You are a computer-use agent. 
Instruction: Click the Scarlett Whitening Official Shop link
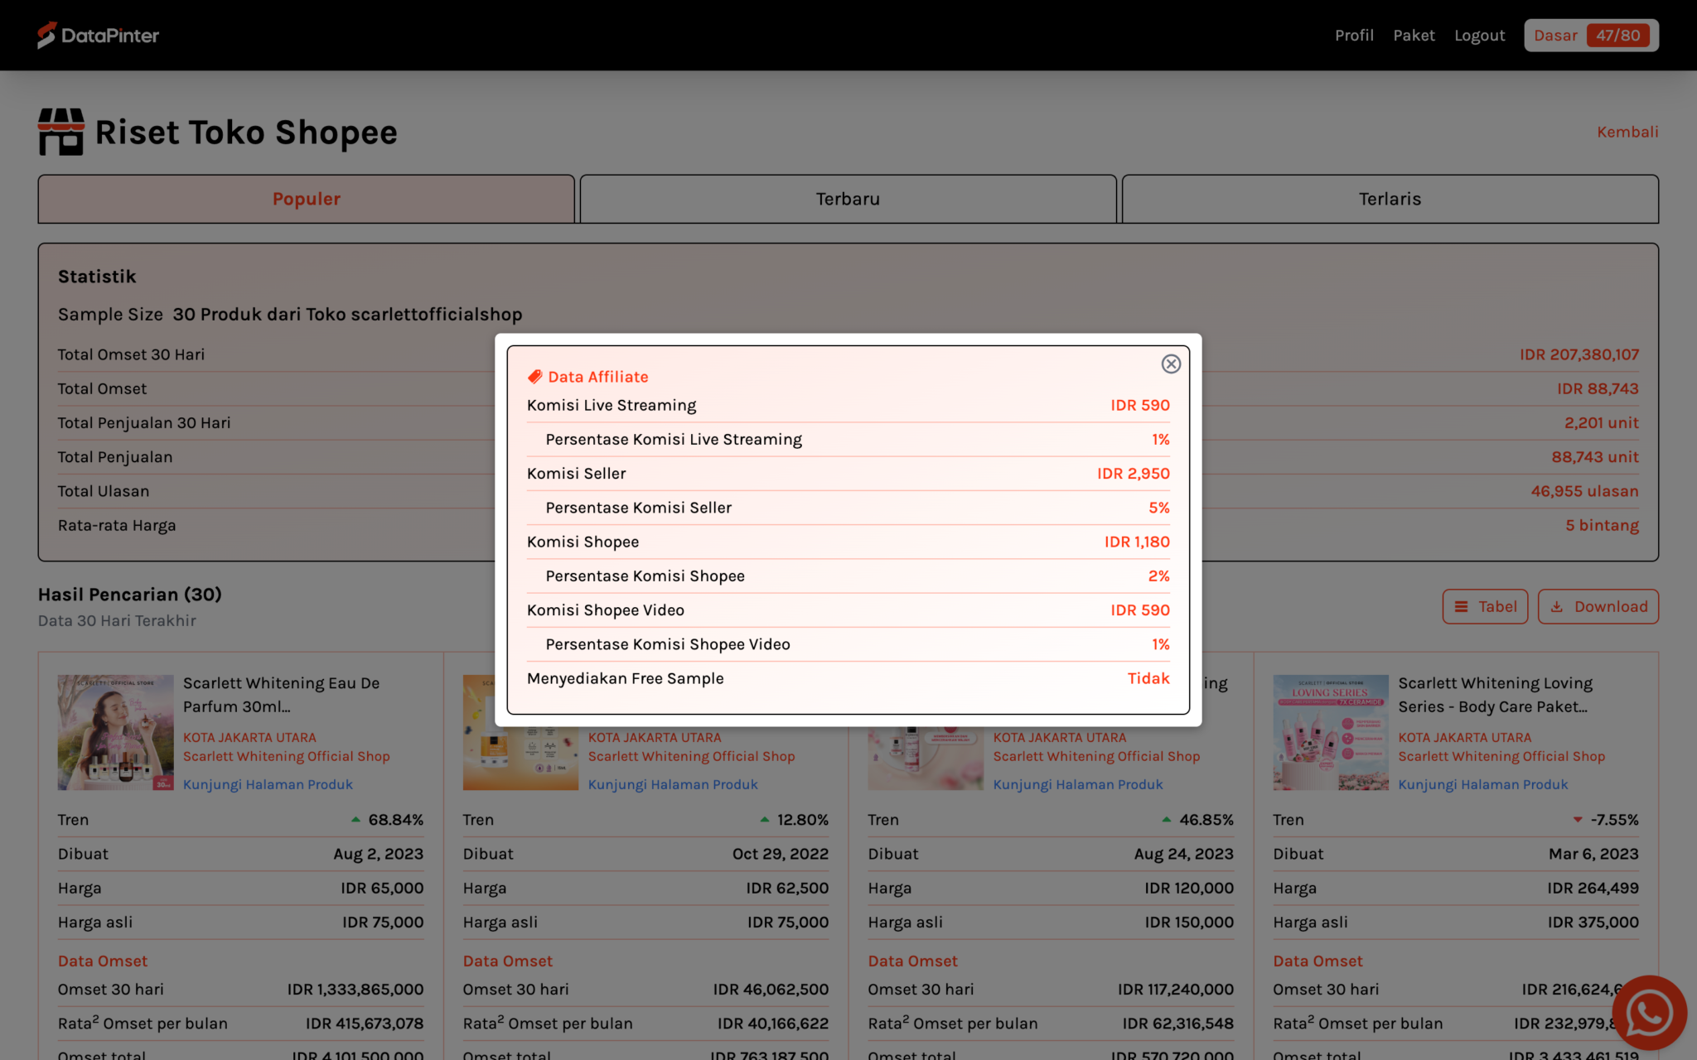pos(287,756)
